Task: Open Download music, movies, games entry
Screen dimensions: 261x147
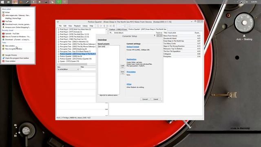Action: point(18,24)
